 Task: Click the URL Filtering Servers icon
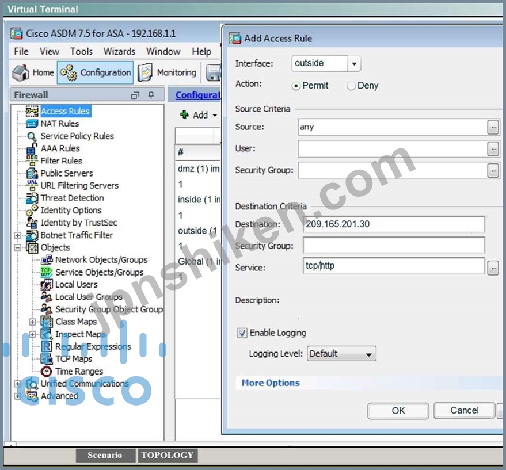coord(32,185)
